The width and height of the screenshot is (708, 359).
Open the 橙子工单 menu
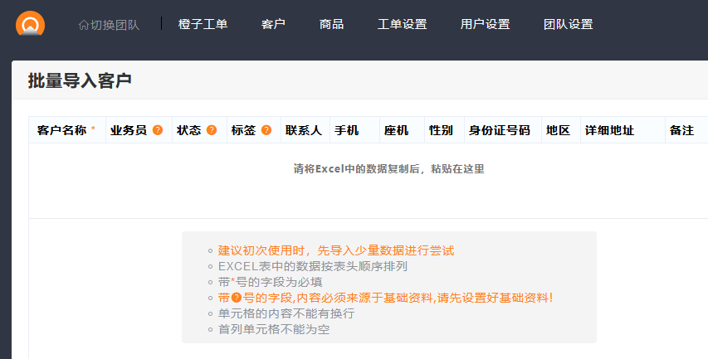tap(203, 24)
